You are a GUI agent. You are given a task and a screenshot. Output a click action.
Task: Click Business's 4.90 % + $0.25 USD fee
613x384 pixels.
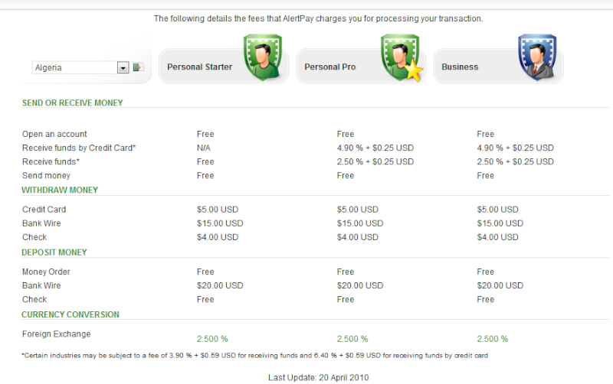(x=515, y=148)
